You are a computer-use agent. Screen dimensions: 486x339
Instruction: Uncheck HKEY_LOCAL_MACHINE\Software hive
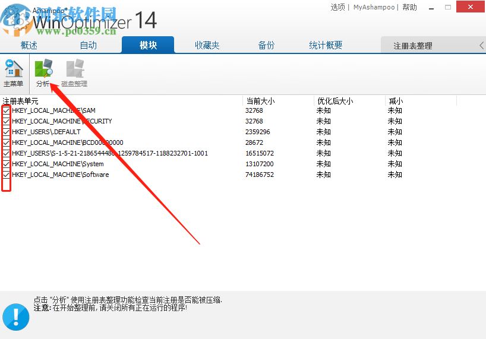[x=6, y=175]
